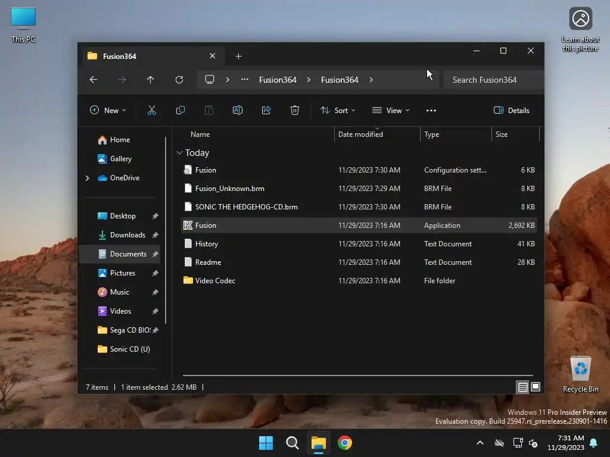Click last Fusion364 breadcrumb segment
610x457 pixels.
(x=340, y=80)
